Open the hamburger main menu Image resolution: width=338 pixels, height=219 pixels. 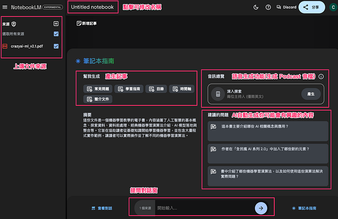coord(5,7)
